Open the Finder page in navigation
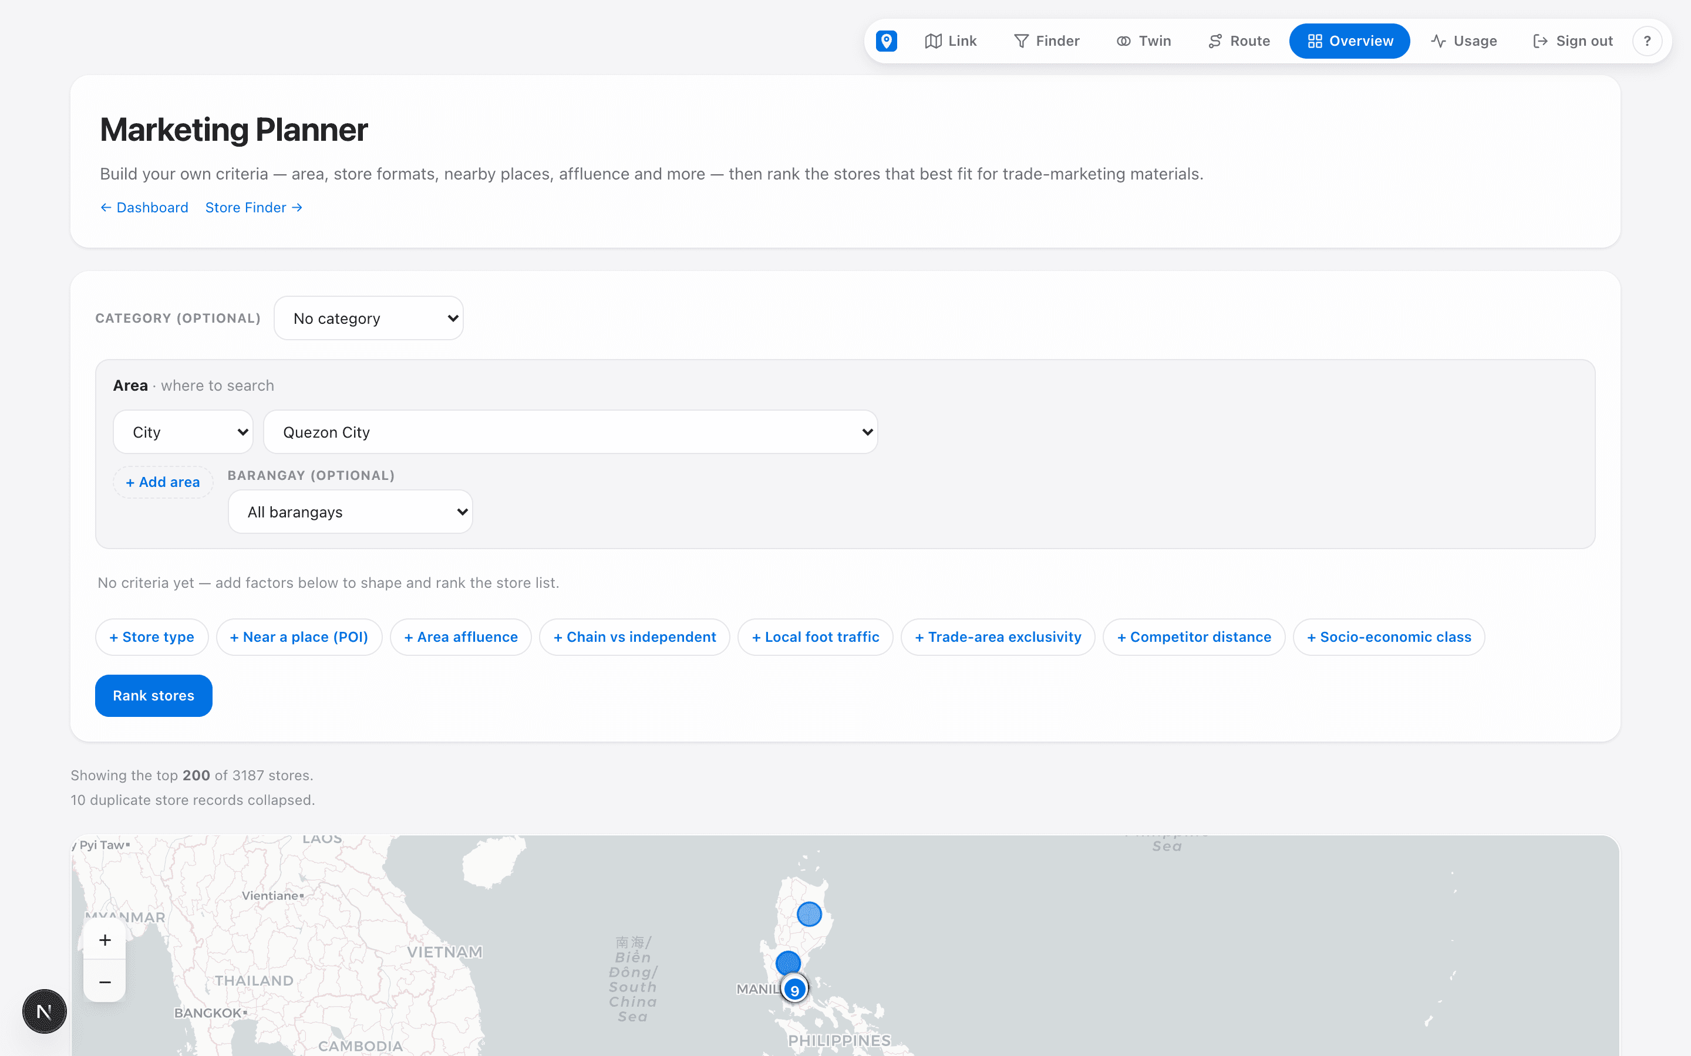This screenshot has height=1056, width=1691. click(x=1046, y=41)
